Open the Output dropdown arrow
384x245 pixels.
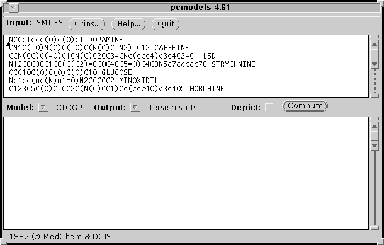tap(135, 107)
